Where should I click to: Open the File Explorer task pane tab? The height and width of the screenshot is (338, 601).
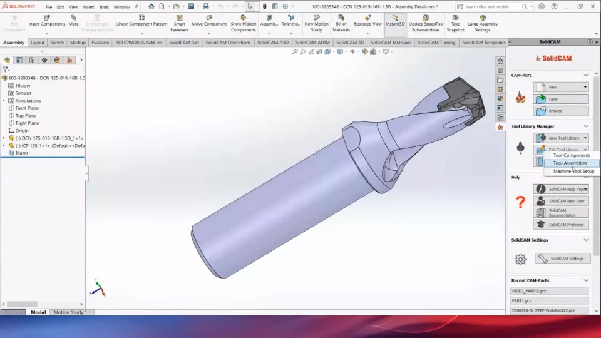pyautogui.click(x=500, y=80)
